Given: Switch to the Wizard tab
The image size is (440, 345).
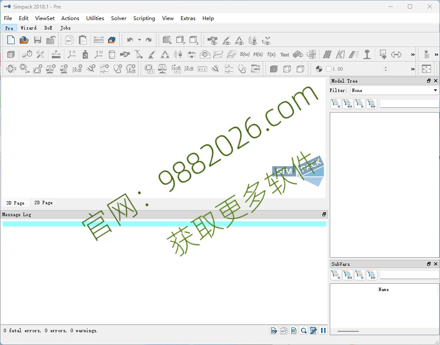Looking at the screenshot, I should 29,28.
